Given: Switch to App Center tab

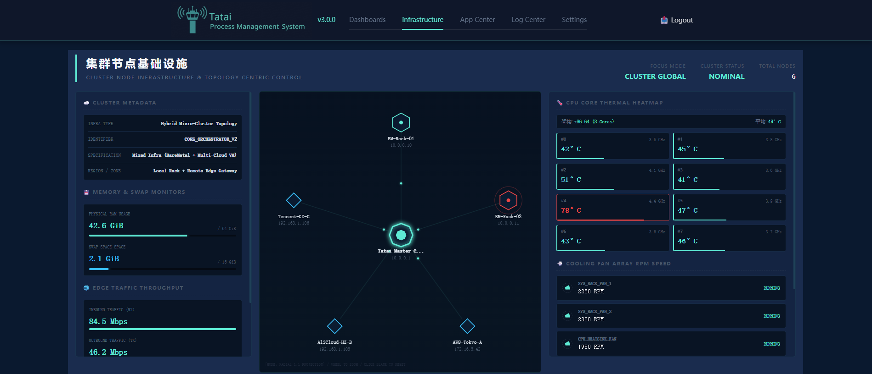Looking at the screenshot, I should point(477,20).
